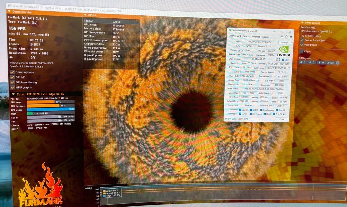Toggle the CUDA checkbox
This screenshot has height=207, width=347.
pos(251,110)
